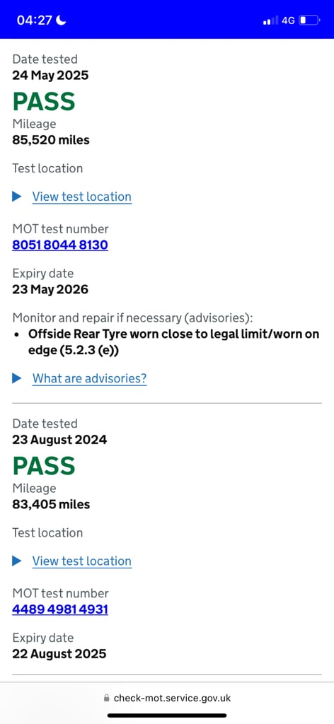Tap the 04:27 clock in status bar
334x724 pixels.
(35, 21)
